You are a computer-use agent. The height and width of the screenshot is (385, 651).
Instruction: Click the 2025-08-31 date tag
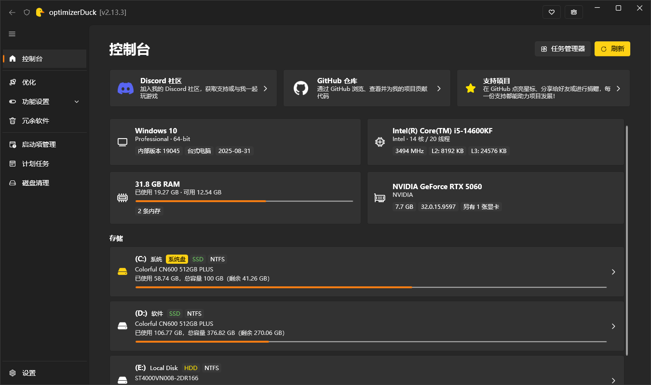click(235, 151)
